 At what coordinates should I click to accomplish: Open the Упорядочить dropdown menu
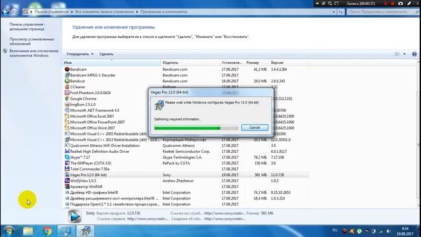80,54
